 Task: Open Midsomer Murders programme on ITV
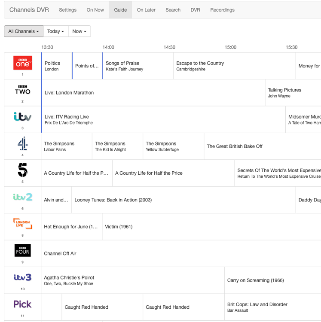[303, 119]
